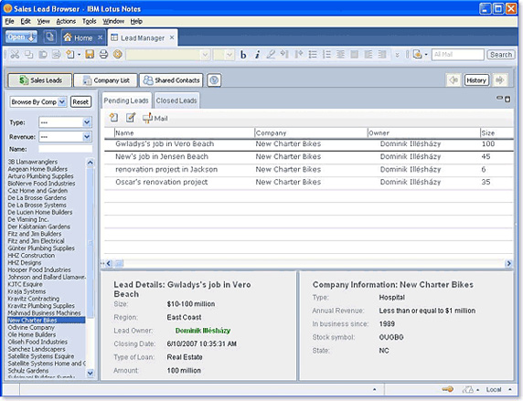Close the Lead Manager tab
Screen dimensions: 523x401
click(x=172, y=37)
